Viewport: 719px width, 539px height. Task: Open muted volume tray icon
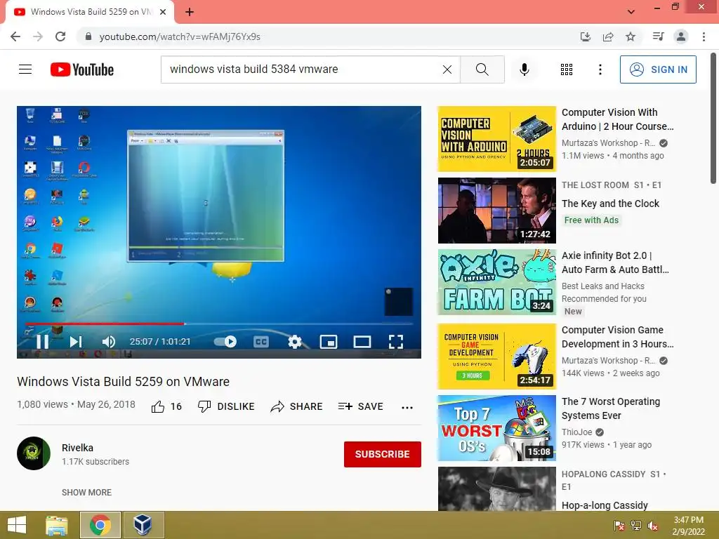tap(653, 526)
